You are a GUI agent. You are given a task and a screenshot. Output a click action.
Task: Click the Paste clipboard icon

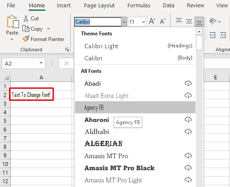13,22
